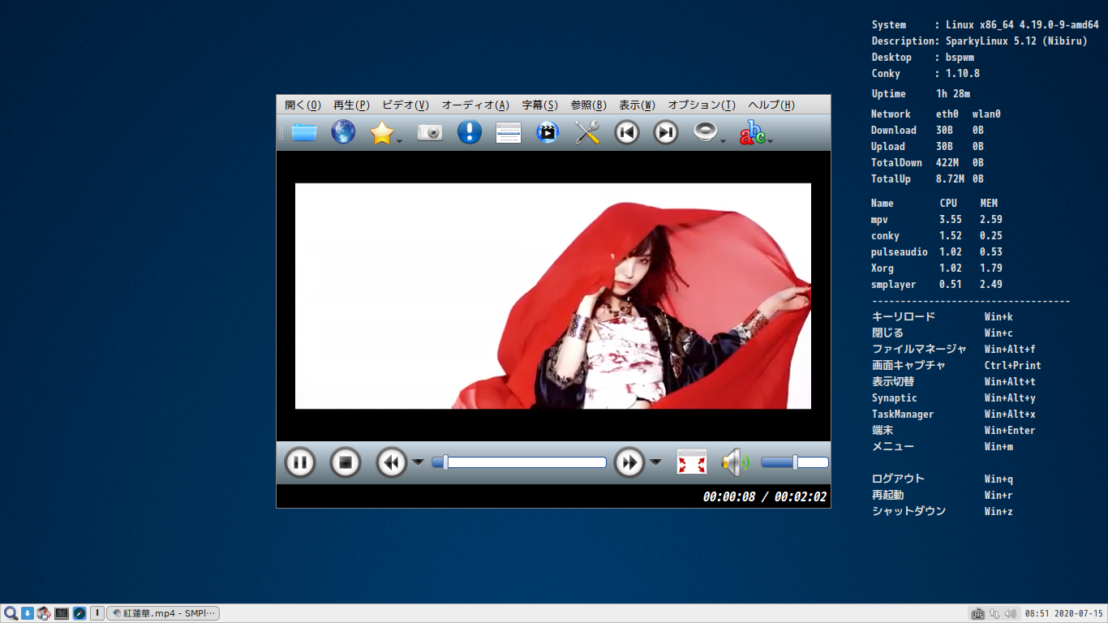Click the abc subtitle icon
This screenshot has height=623, width=1108.
click(752, 132)
